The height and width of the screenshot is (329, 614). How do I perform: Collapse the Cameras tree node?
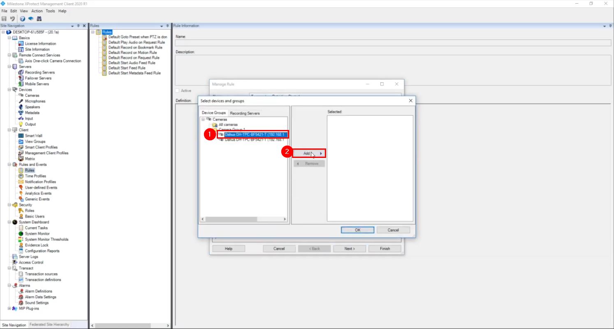[x=203, y=119]
